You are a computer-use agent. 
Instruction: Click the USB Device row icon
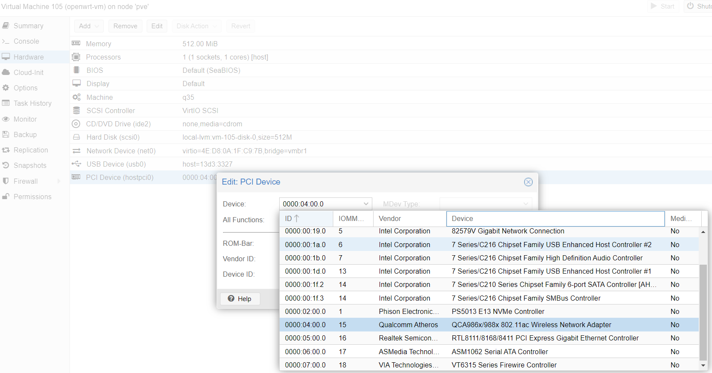pos(76,164)
